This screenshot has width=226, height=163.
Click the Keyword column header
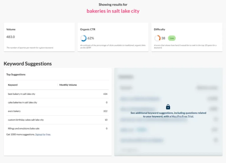pos(13,85)
